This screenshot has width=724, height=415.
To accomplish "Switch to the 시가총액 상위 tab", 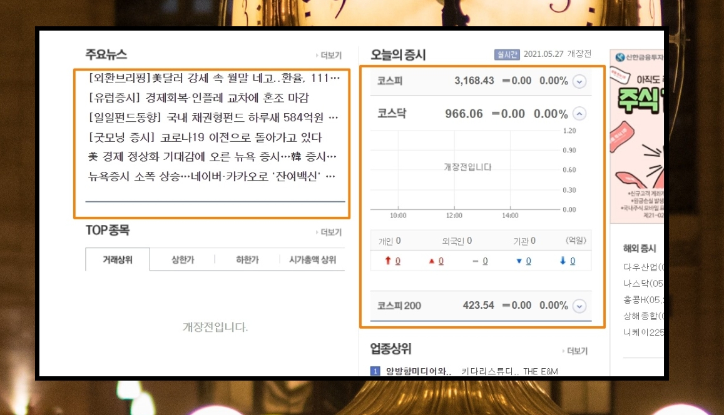I will [313, 259].
